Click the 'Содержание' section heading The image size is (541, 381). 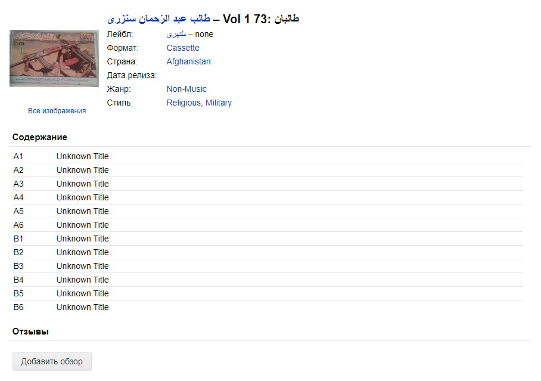40,137
